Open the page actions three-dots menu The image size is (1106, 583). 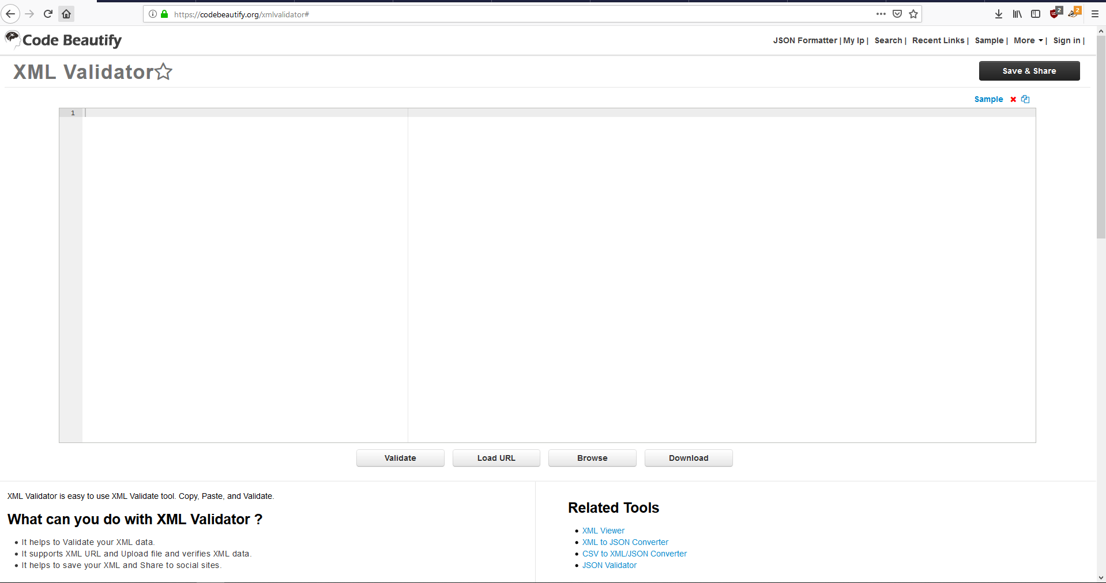[x=881, y=14]
